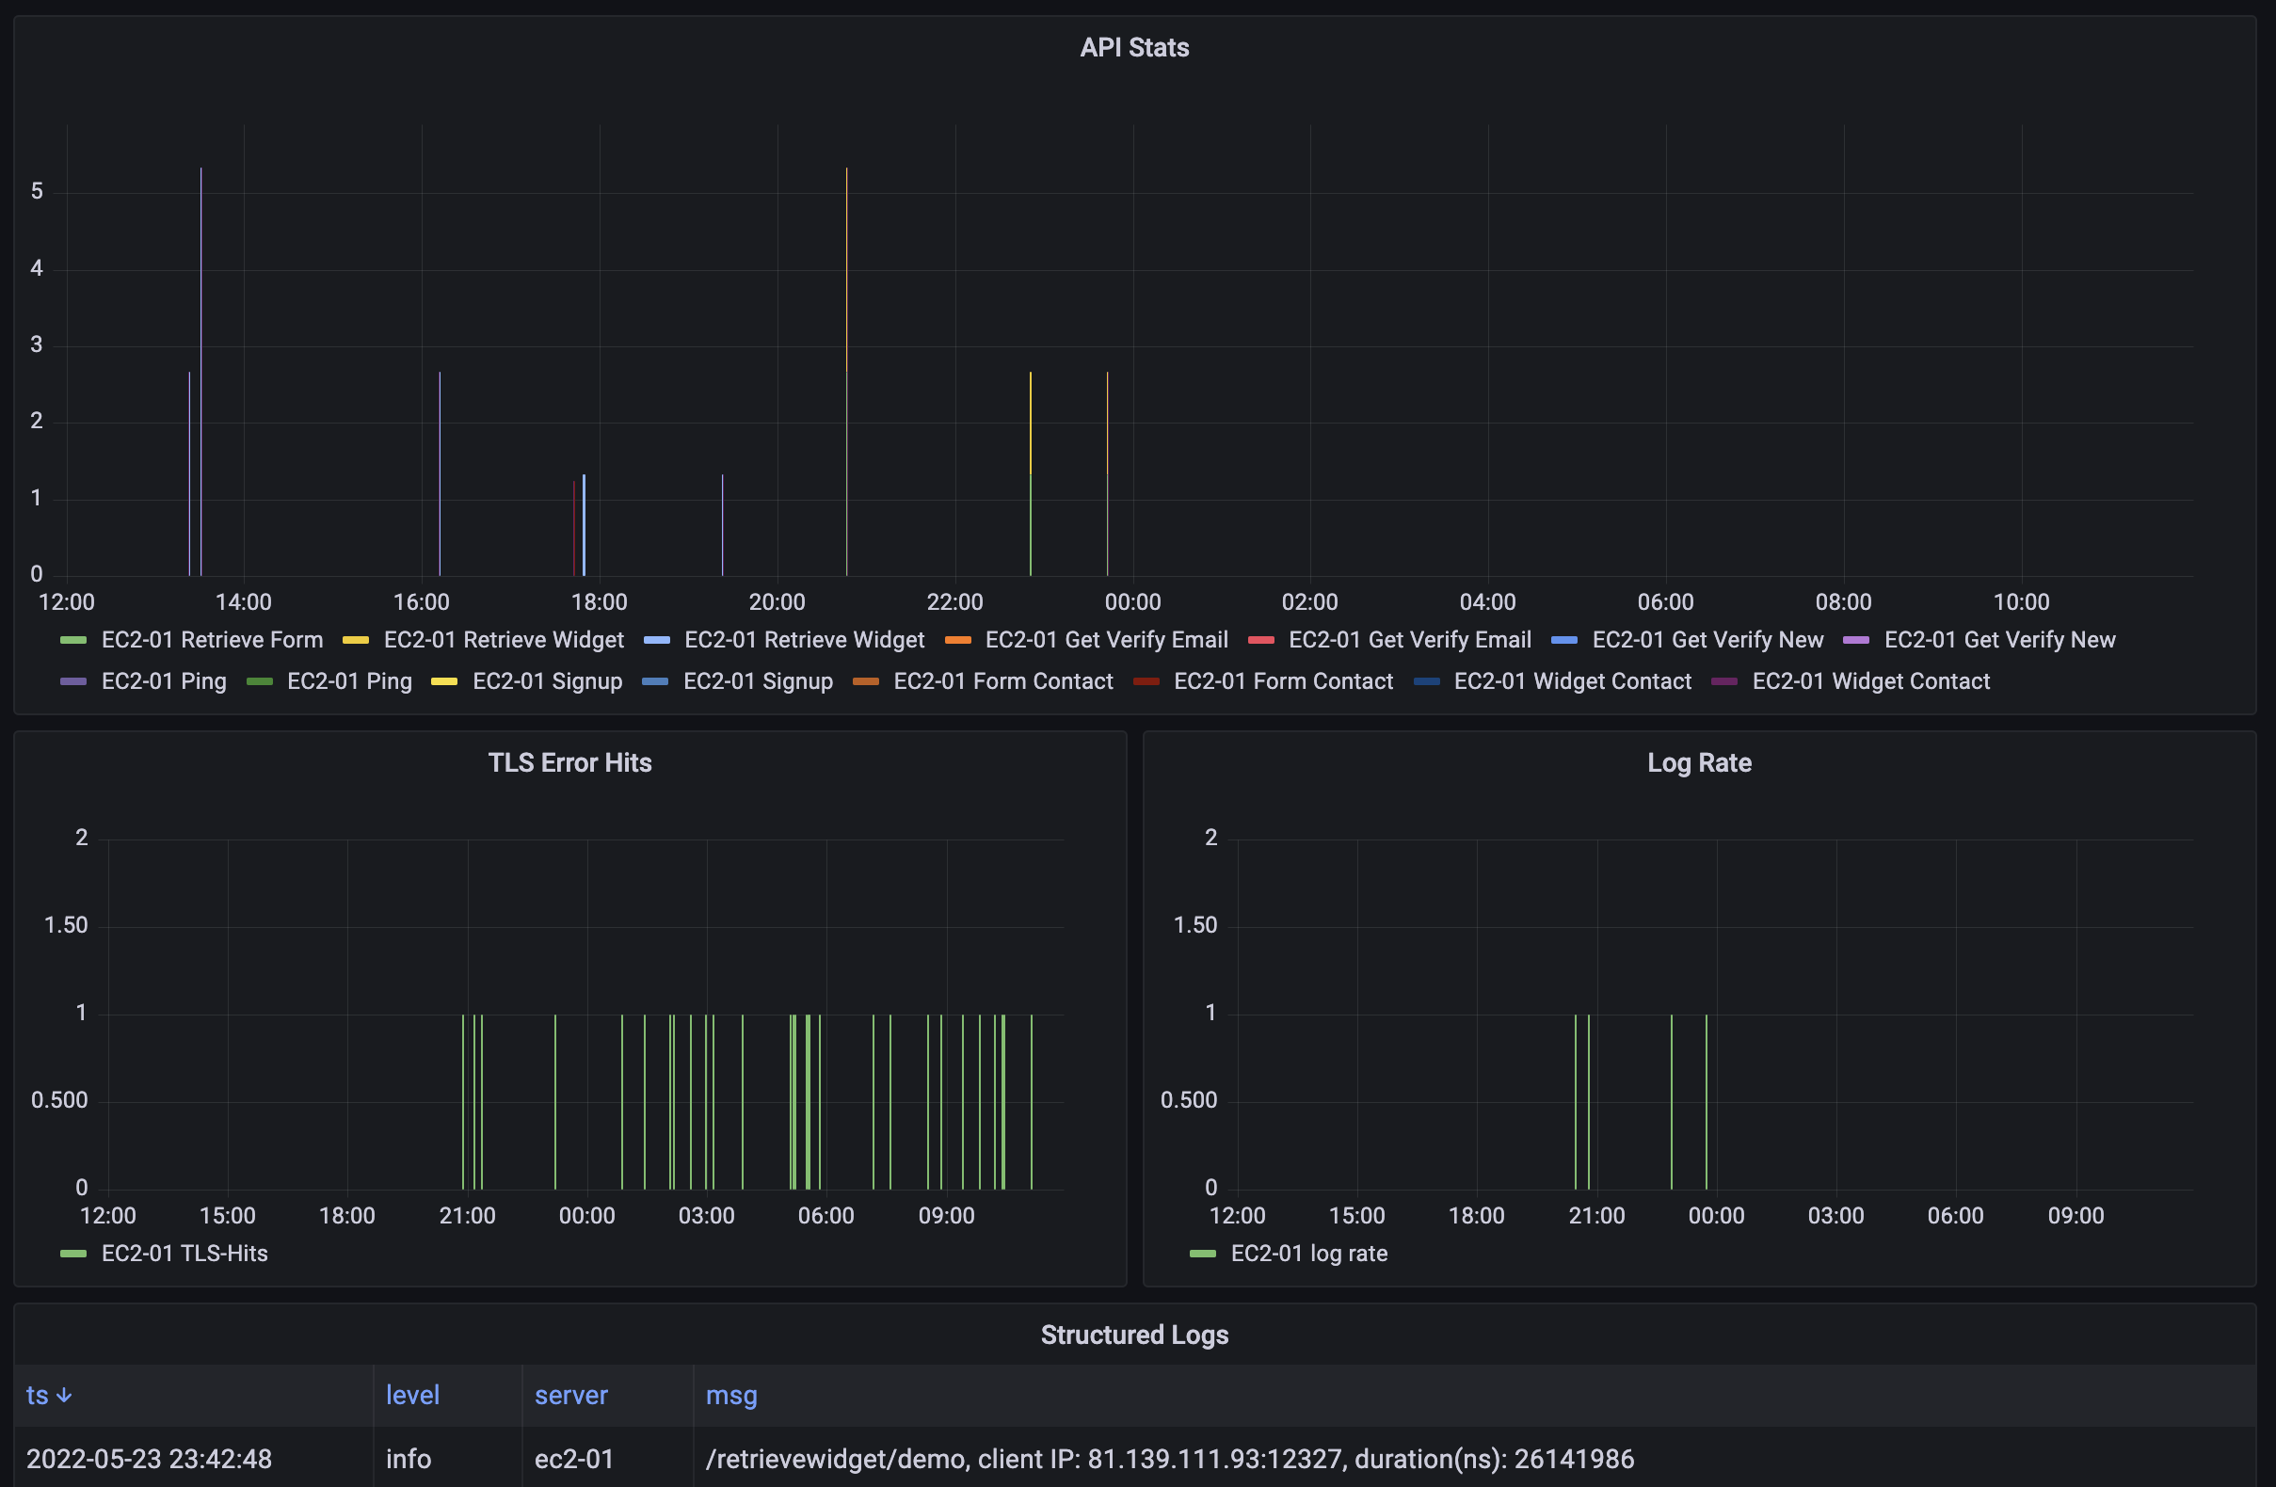This screenshot has height=1487, width=2276.
Task: Sort the logs table by the ts column
Action: pos(38,1395)
